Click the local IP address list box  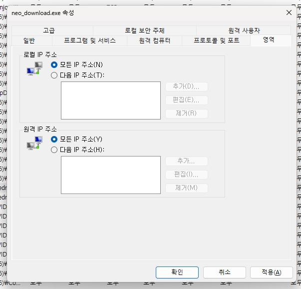tap(110, 100)
